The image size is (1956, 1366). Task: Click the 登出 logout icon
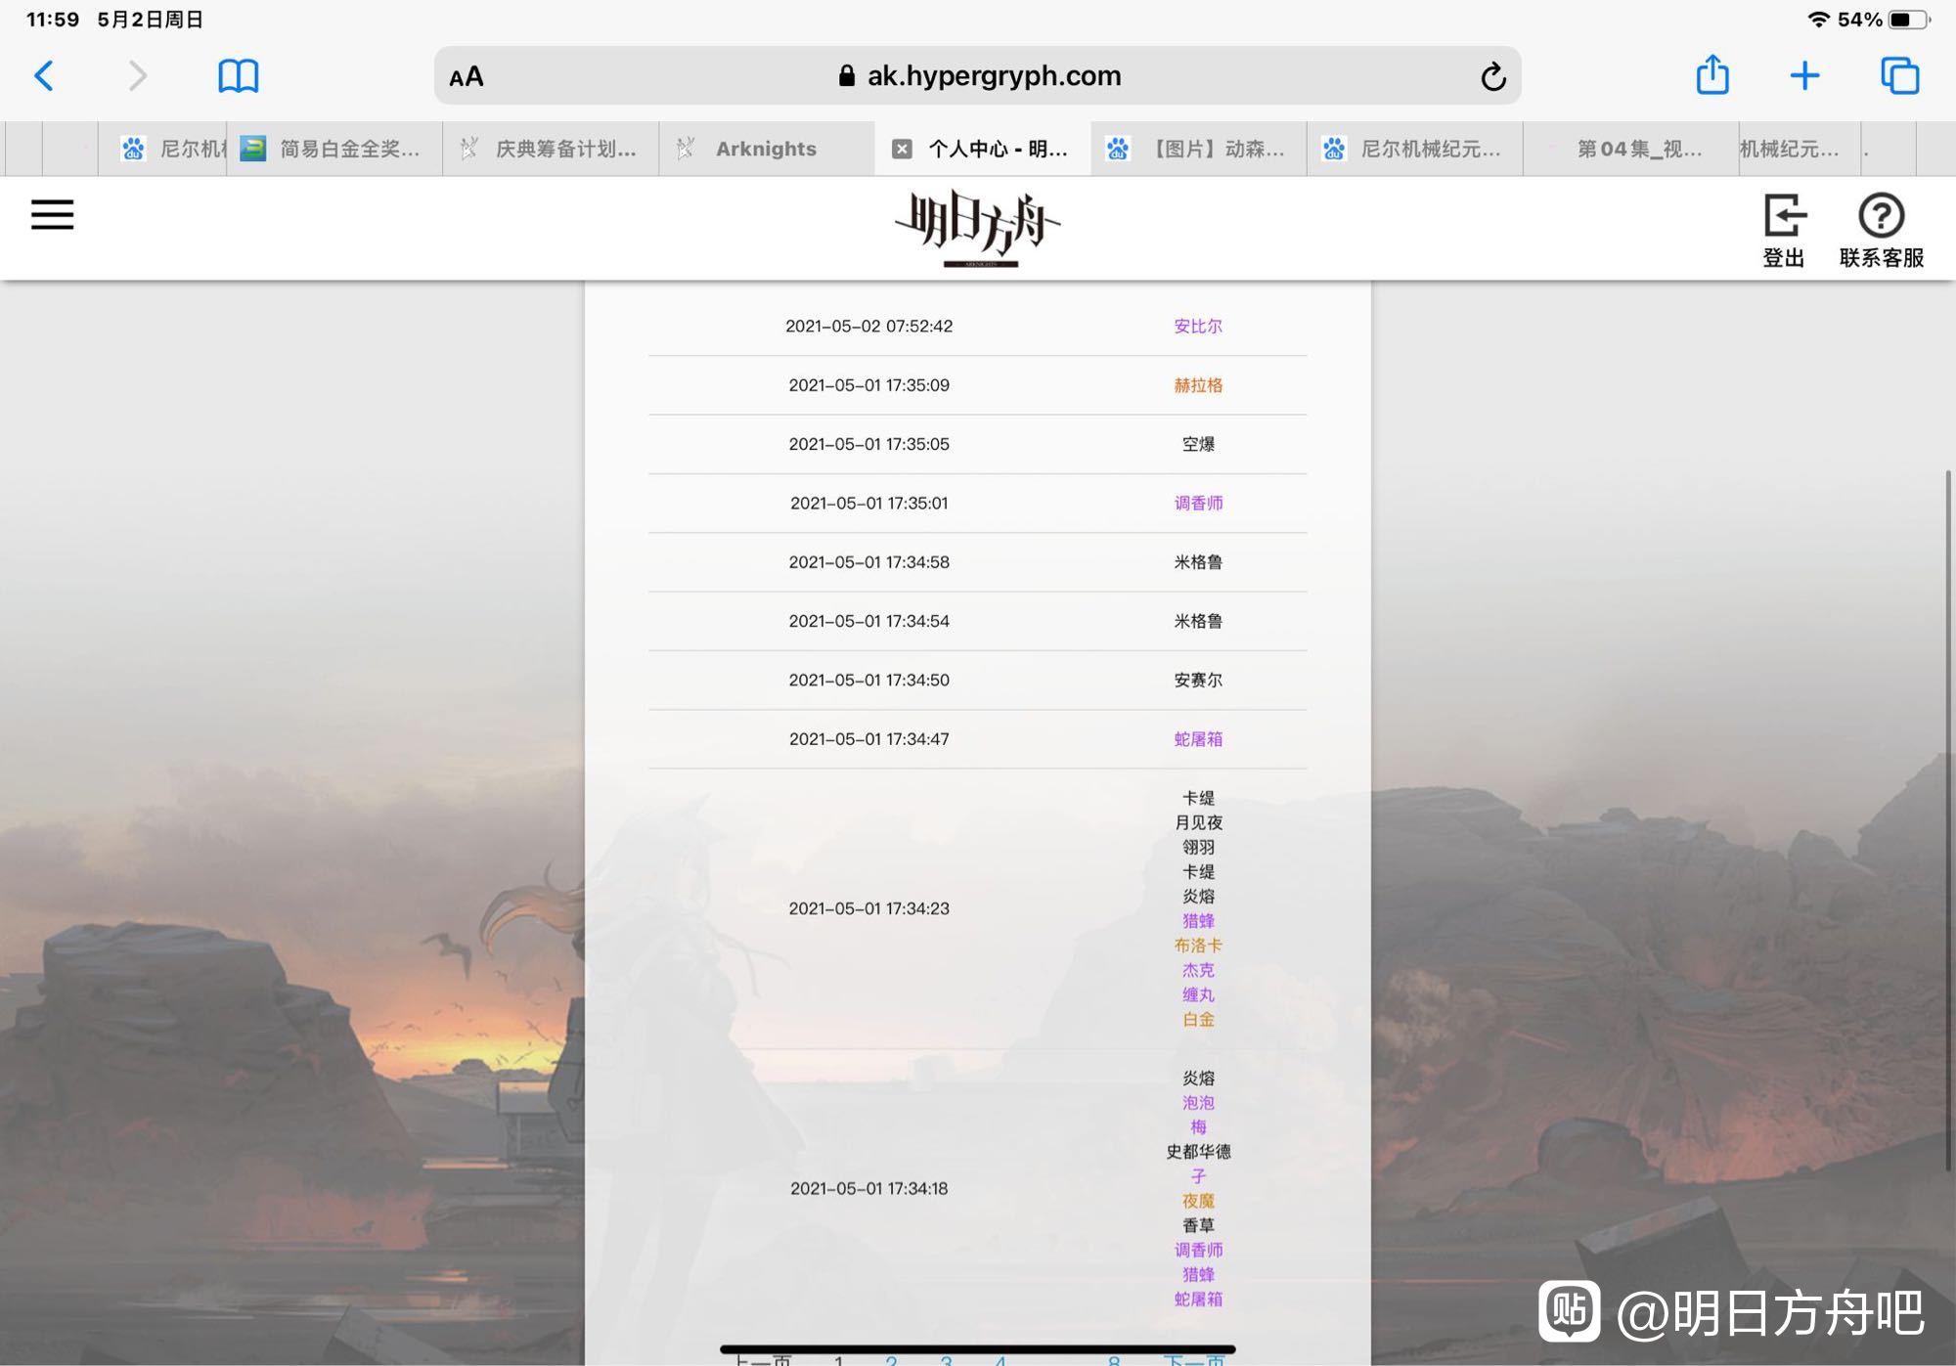point(1783,230)
